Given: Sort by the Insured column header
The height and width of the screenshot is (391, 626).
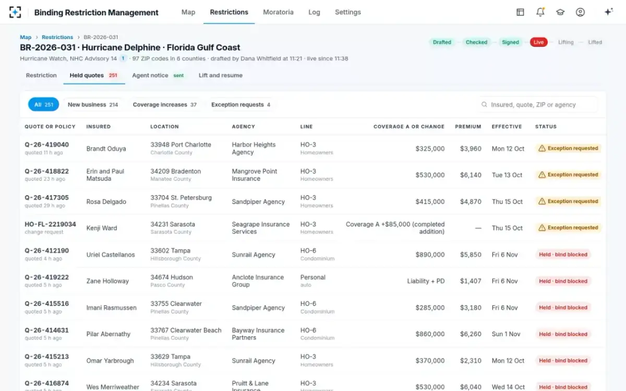Looking at the screenshot, I should 99,127.
